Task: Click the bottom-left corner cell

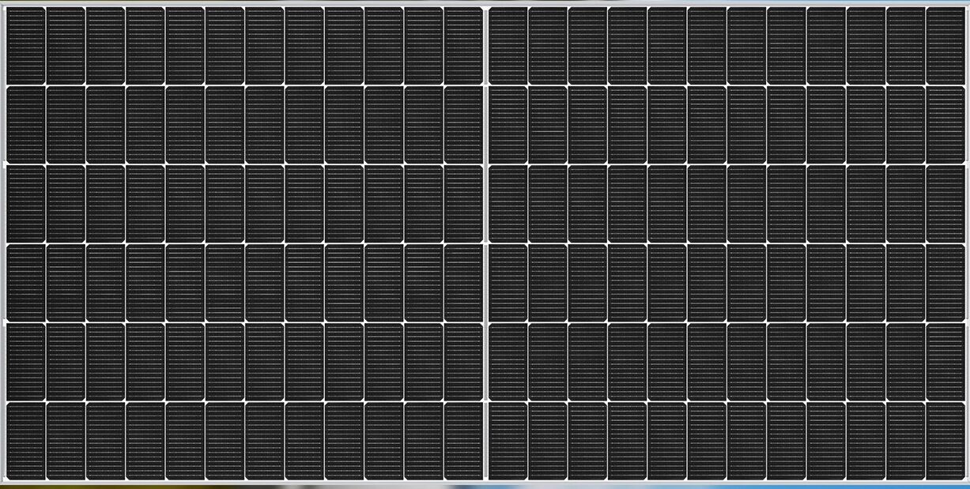Action: point(24,442)
